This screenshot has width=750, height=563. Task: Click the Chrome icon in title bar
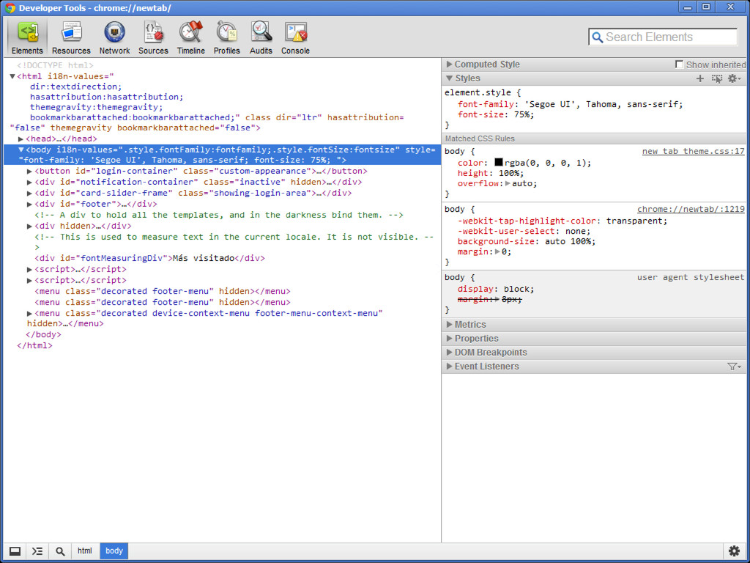coord(10,7)
